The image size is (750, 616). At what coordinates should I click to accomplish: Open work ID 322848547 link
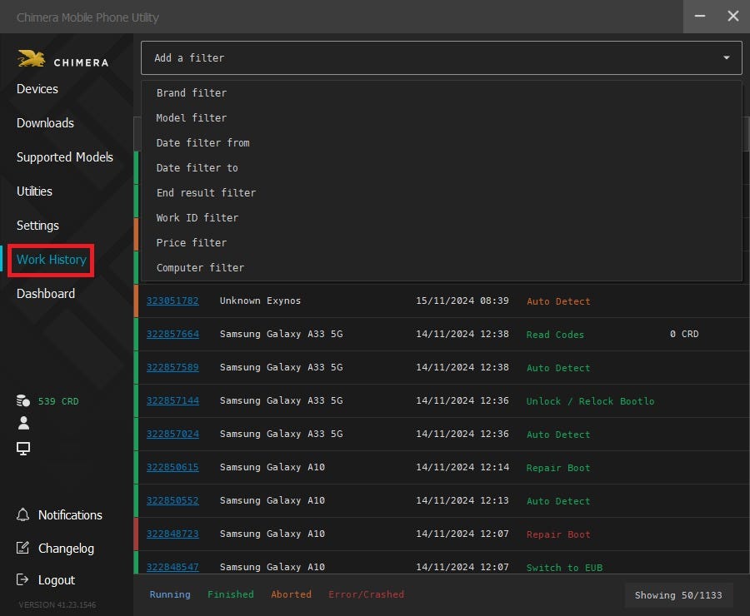point(172,567)
